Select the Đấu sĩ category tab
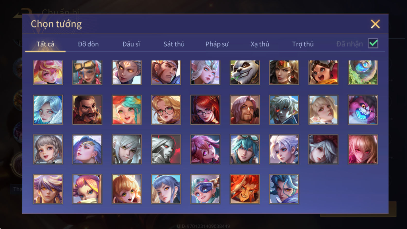This screenshot has width=407, height=229. (x=131, y=44)
